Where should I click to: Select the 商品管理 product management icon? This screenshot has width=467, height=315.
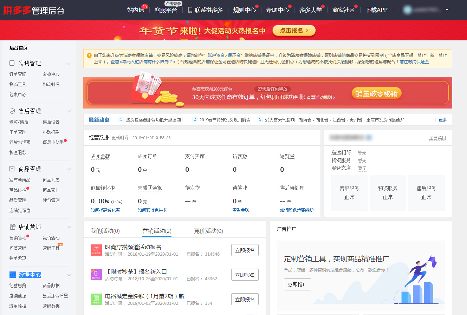(x=12, y=169)
